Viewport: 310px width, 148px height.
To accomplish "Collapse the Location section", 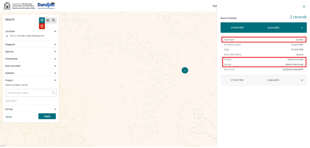I will click(55, 31).
